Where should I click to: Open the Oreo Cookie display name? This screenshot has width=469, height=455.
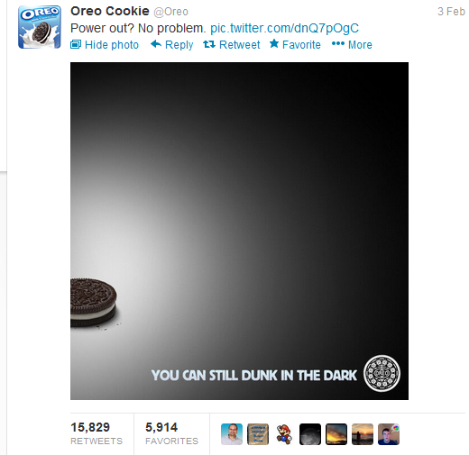[110, 11]
